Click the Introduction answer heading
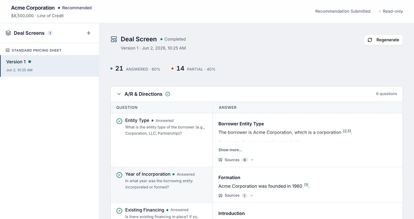The height and width of the screenshot is (219, 414). click(x=232, y=213)
